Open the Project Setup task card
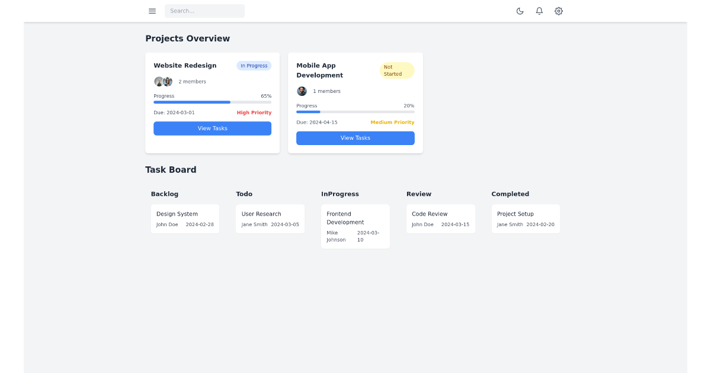The height and width of the screenshot is (373, 711). click(526, 218)
